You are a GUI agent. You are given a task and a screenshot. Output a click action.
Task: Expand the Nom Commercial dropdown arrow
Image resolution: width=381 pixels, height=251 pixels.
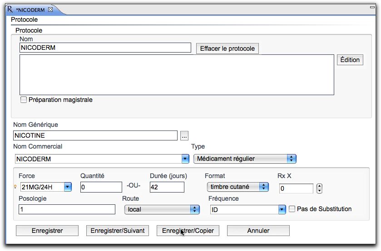[x=185, y=159]
